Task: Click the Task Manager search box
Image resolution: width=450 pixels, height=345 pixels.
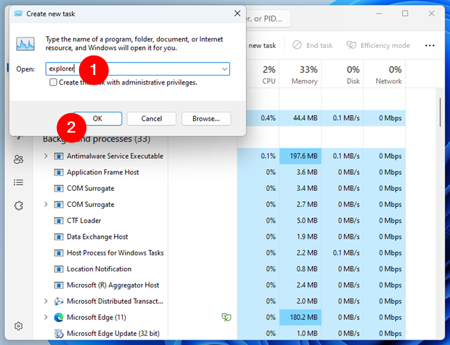Action: pos(268,19)
